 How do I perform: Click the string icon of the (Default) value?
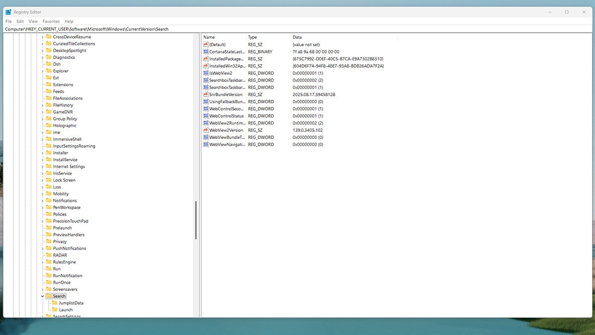206,45
